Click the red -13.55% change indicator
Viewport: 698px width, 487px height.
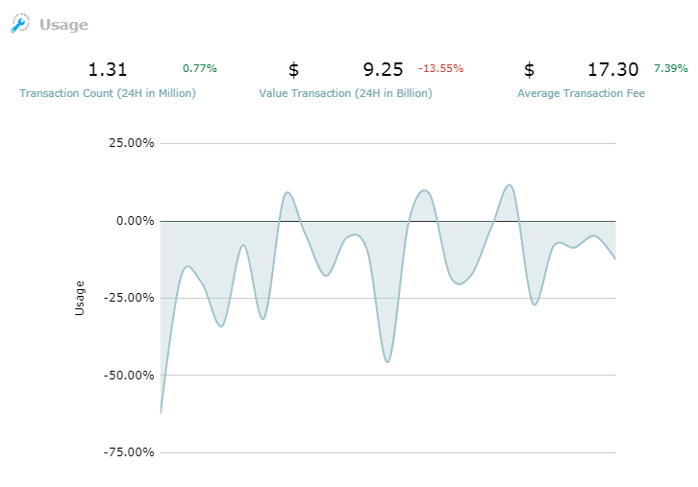point(440,68)
